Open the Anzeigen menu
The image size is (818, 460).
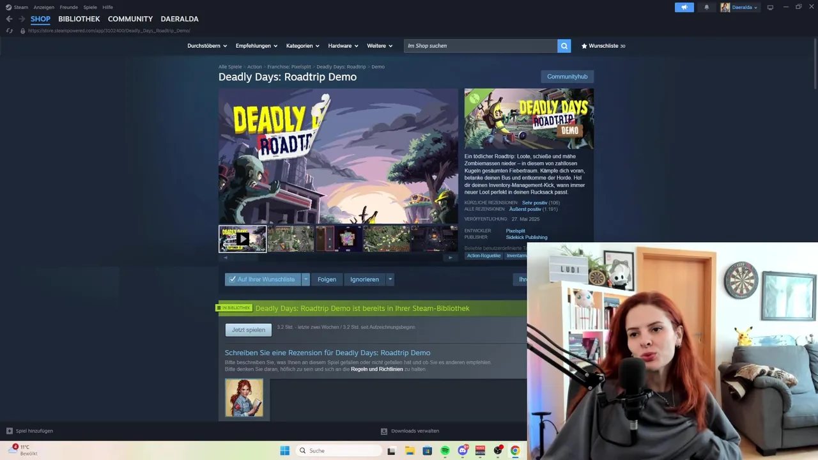44,7
